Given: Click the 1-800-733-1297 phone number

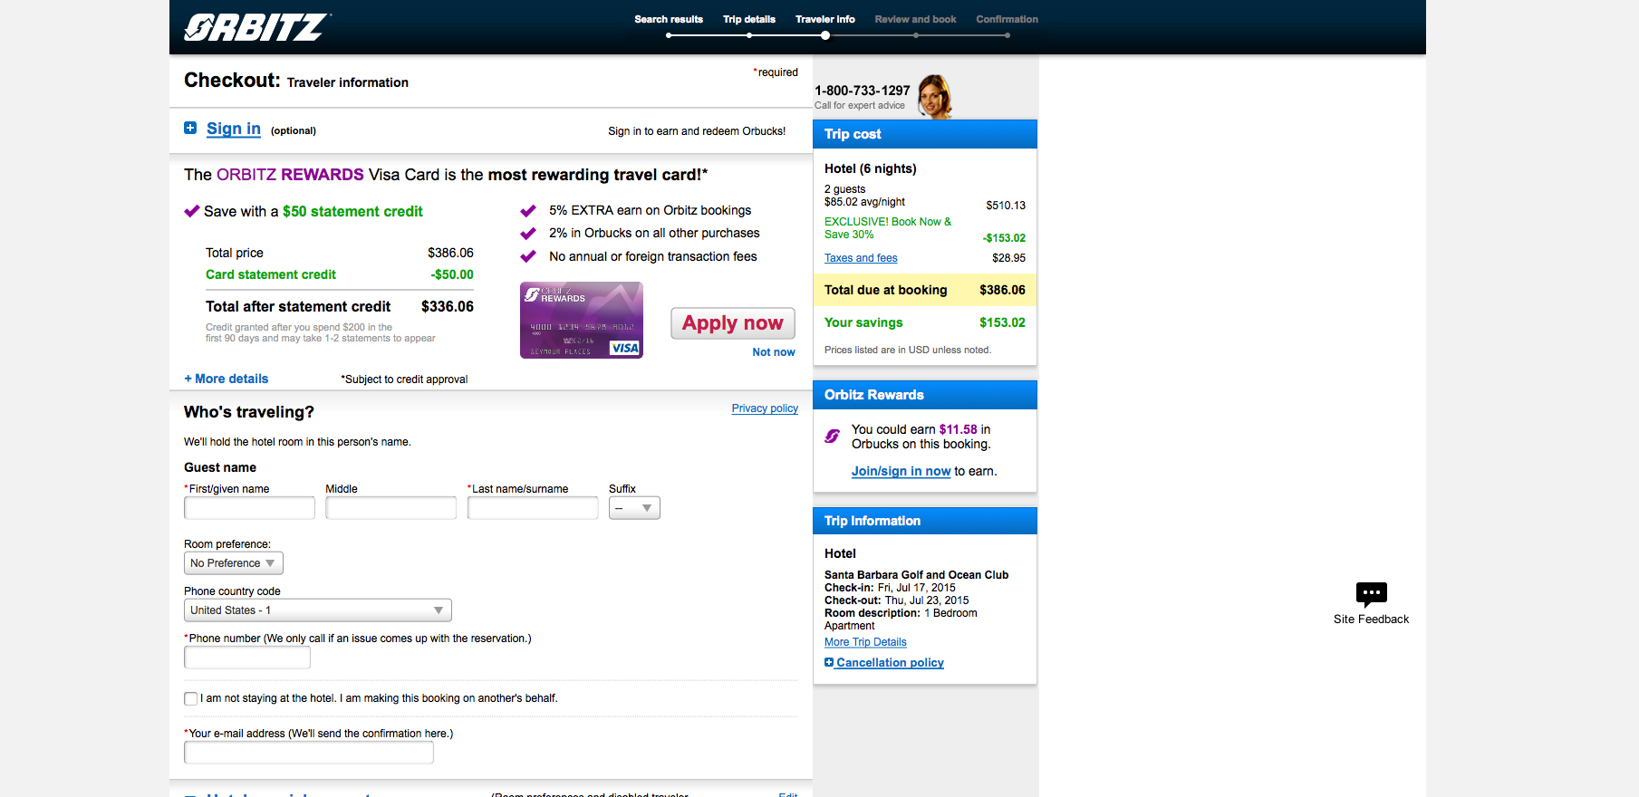Looking at the screenshot, I should [x=863, y=91].
